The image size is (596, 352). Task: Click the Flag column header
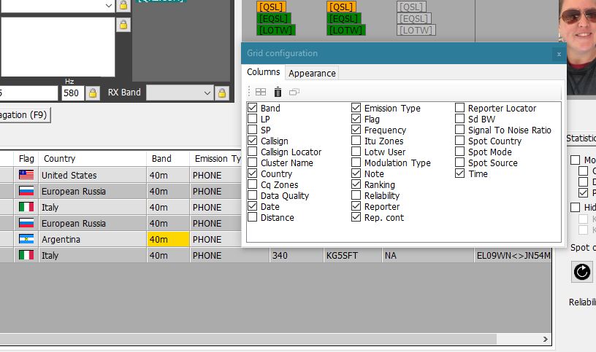pyautogui.click(x=26, y=159)
